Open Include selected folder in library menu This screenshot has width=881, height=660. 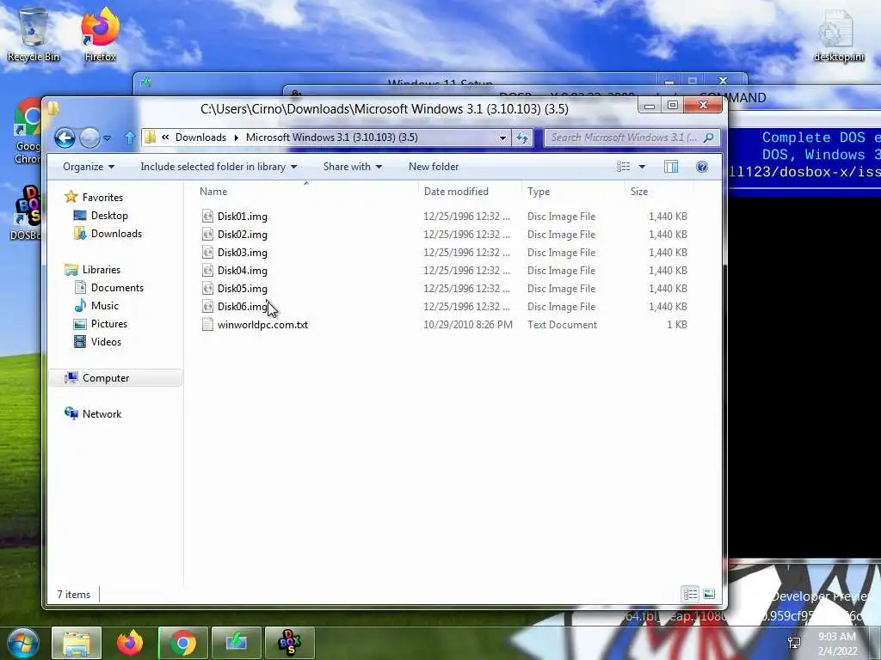[219, 167]
